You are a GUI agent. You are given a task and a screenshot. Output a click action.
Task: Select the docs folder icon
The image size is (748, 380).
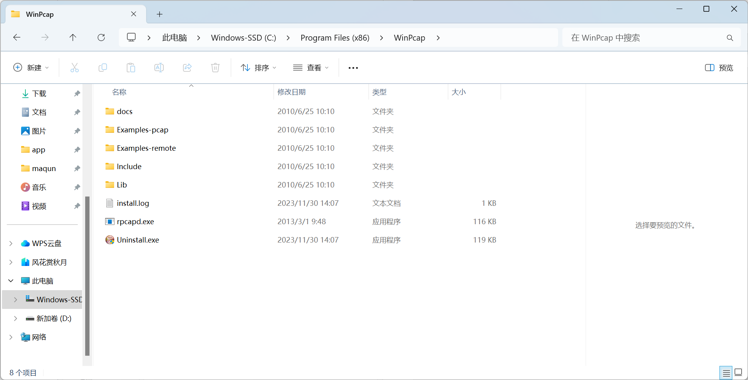point(110,111)
